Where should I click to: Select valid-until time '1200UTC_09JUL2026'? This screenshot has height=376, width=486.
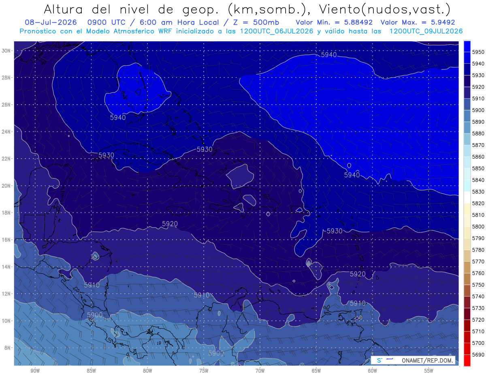pyautogui.click(x=426, y=31)
